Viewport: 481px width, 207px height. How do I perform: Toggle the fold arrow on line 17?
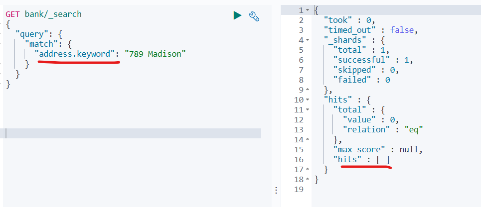[x=308, y=169]
